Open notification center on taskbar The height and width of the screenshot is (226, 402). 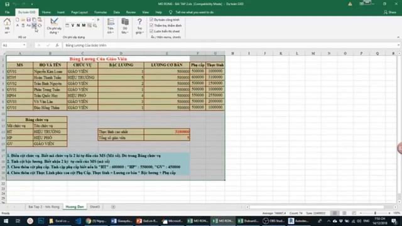394,221
